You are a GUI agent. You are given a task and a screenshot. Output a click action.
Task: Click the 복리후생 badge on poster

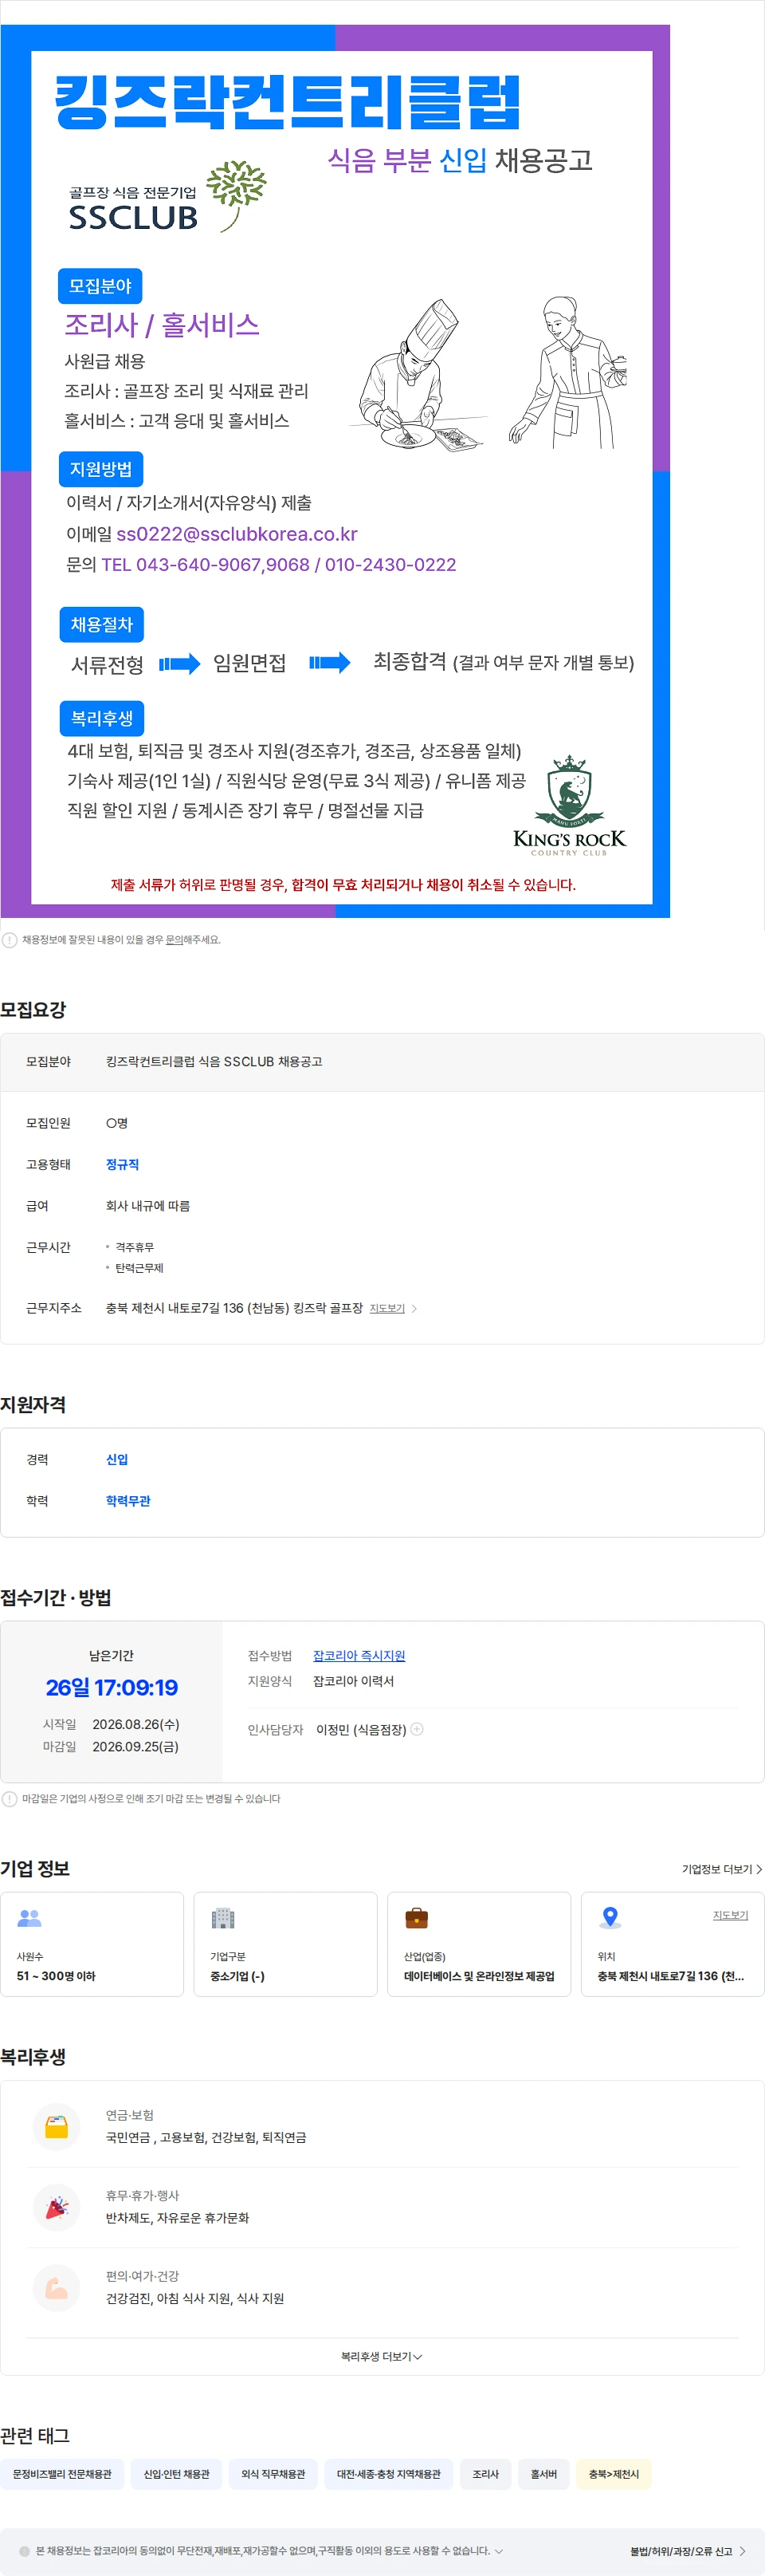click(102, 718)
